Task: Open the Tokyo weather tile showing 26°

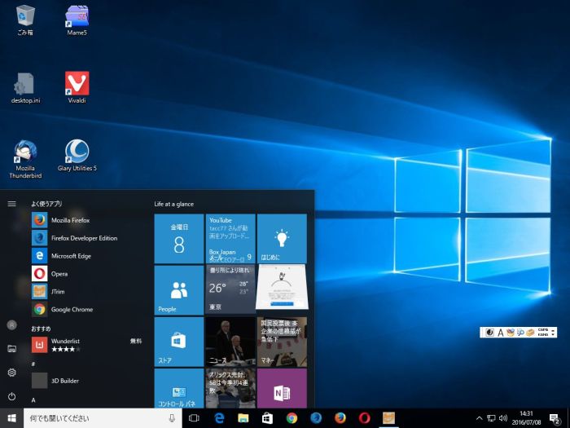Action: point(230,289)
